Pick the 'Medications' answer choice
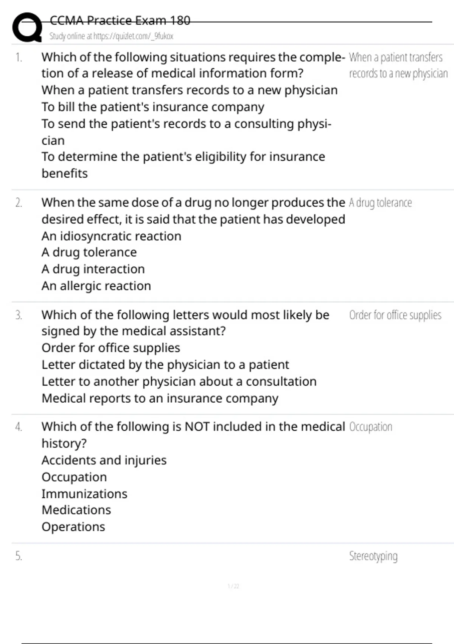This screenshot has height=644, width=454. (x=76, y=510)
